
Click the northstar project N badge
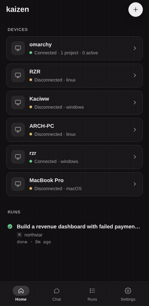click(19, 235)
